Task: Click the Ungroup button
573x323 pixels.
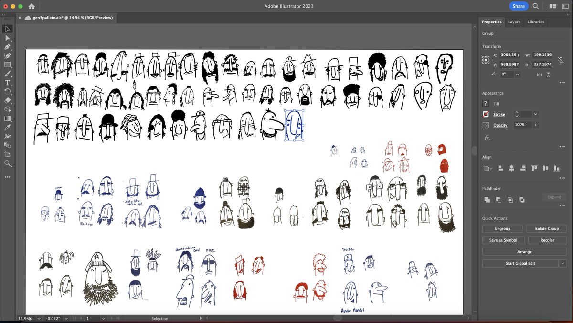Action: point(502,229)
